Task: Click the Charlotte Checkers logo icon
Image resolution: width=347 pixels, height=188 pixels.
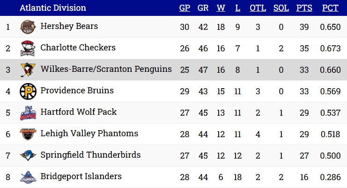Action: [x=28, y=48]
